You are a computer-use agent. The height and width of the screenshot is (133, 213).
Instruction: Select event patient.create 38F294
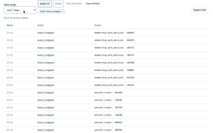coord(108,107)
